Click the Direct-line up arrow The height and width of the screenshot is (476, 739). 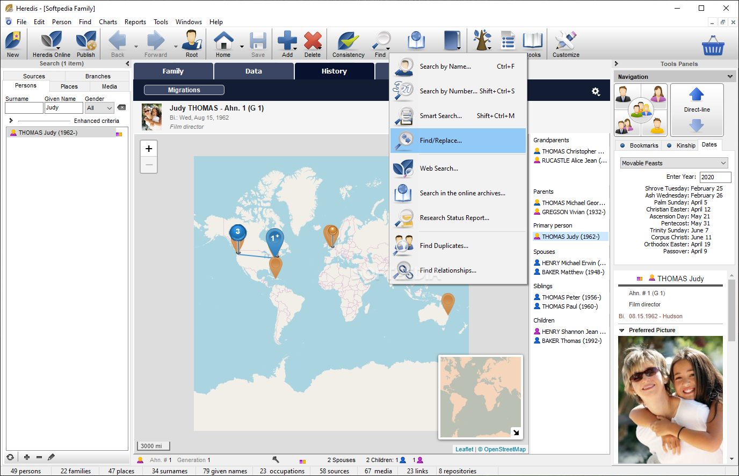tap(697, 94)
